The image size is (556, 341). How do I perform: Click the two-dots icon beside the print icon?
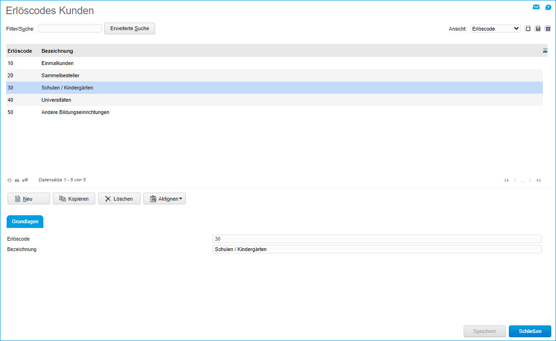coord(25,180)
